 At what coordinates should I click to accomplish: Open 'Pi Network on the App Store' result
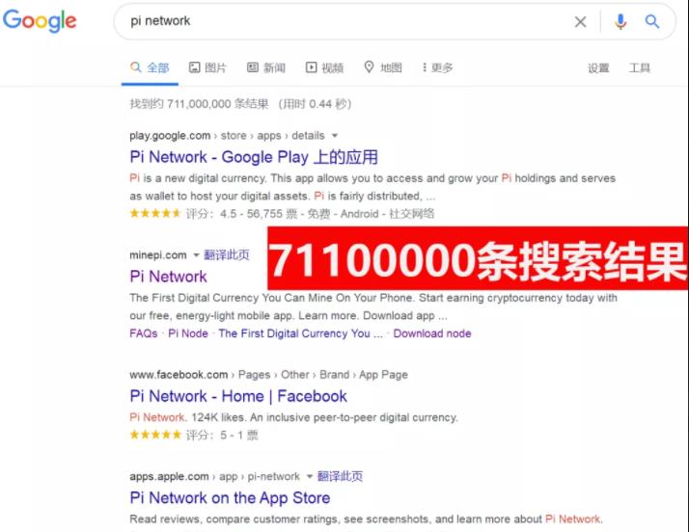coord(230,498)
